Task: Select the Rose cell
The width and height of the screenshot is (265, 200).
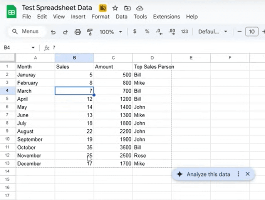Action: pyautogui.click(x=152, y=155)
